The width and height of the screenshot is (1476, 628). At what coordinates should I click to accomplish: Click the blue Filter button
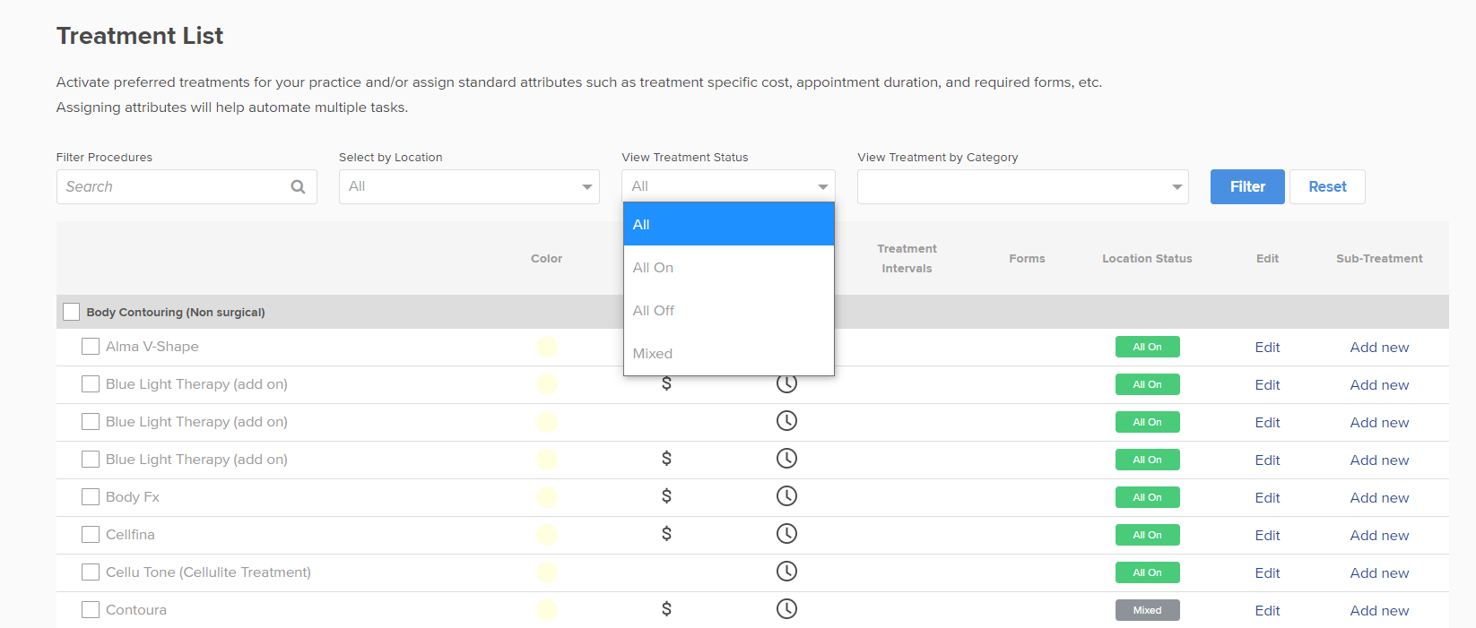coord(1247,186)
